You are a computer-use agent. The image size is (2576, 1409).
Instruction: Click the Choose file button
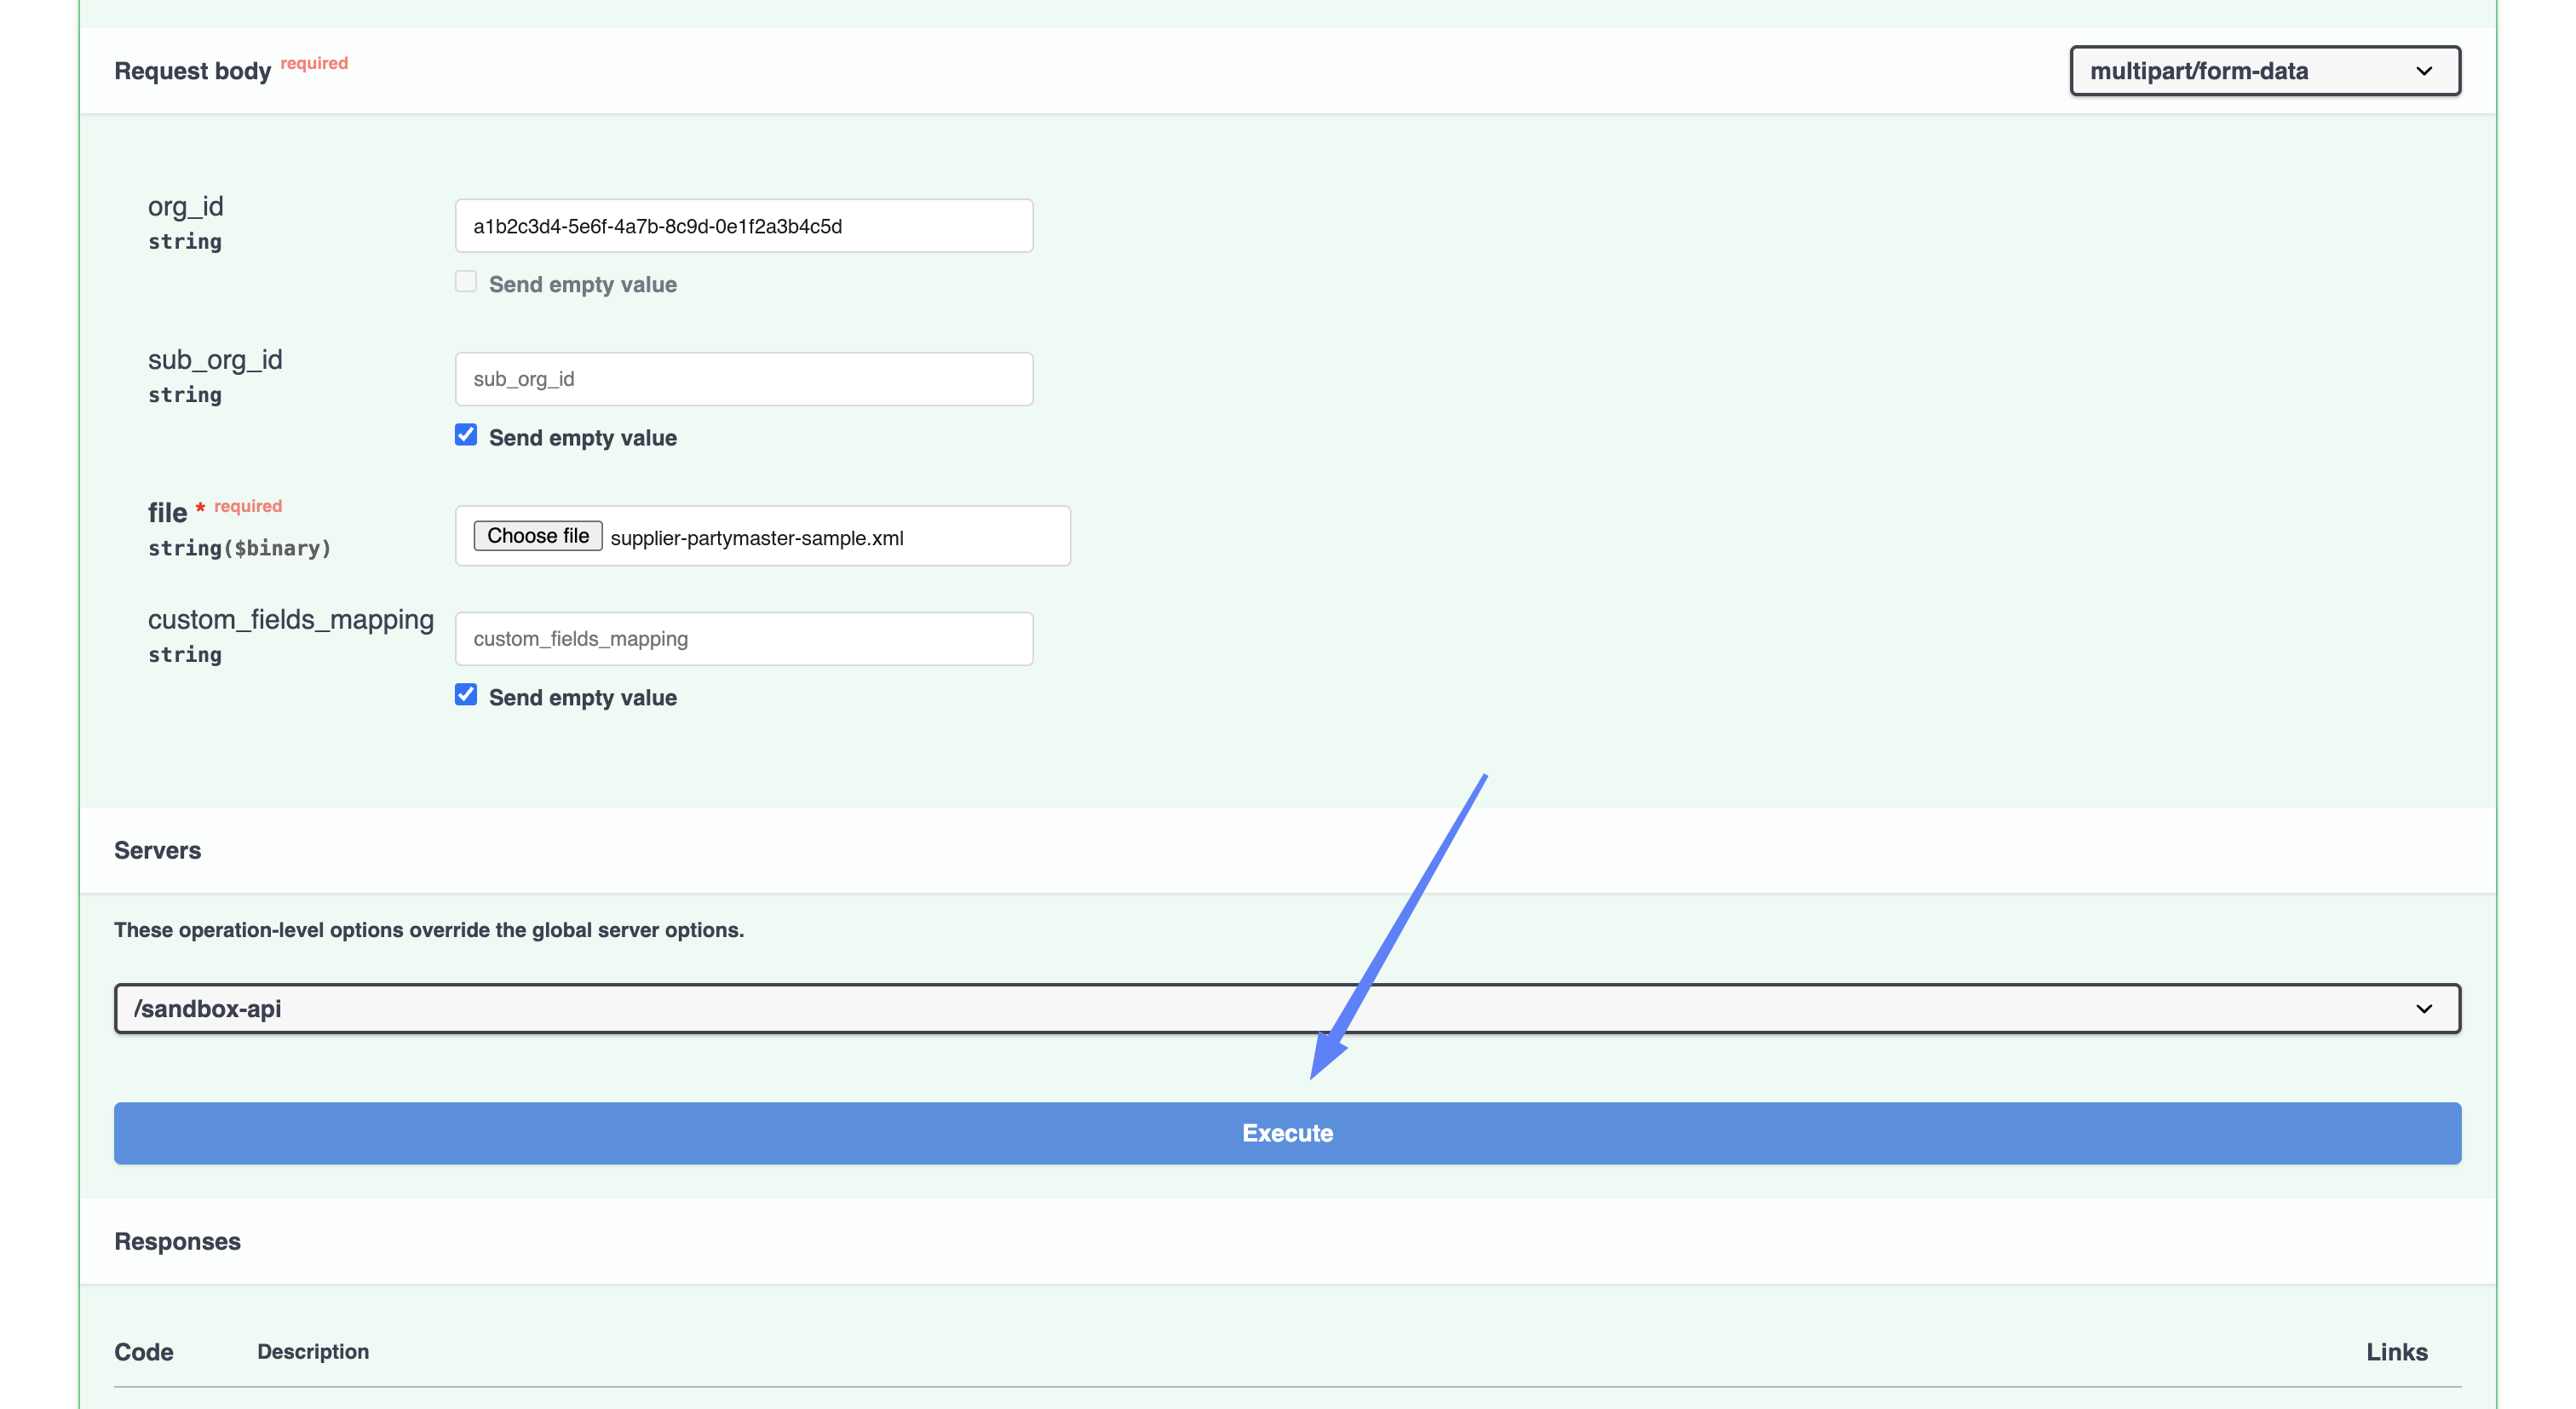point(538,536)
